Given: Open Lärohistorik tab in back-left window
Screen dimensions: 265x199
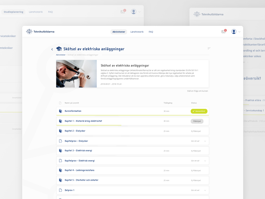Looking at the screenshot, I should click(x=36, y=12).
